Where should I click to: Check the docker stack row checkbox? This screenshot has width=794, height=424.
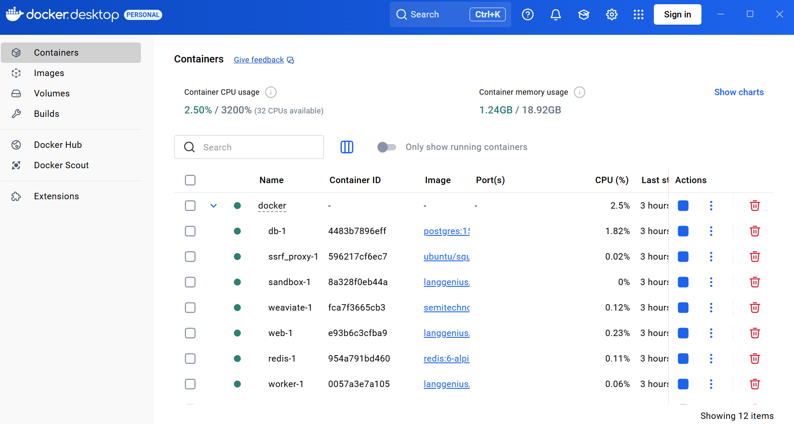click(190, 206)
